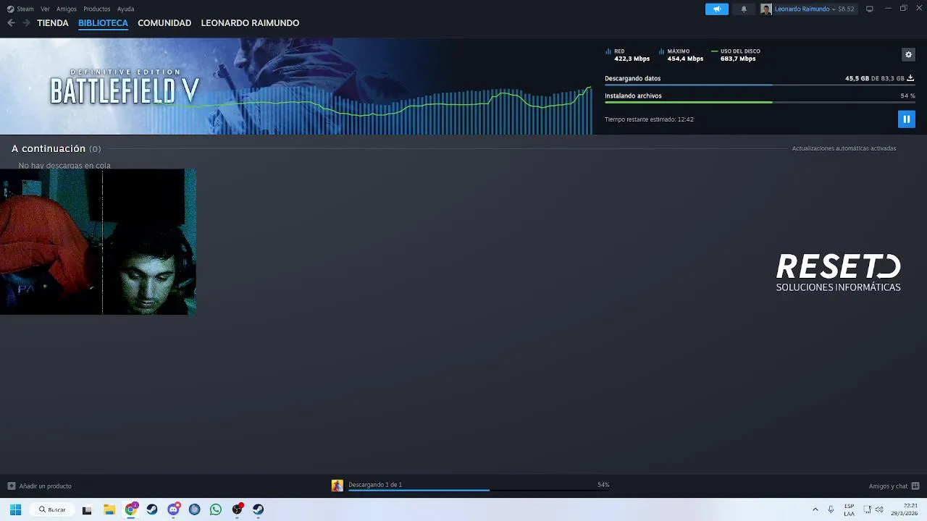Click the Leonardo Raimundo profile avatar
Viewport: 927px width, 521px height.
click(x=766, y=9)
